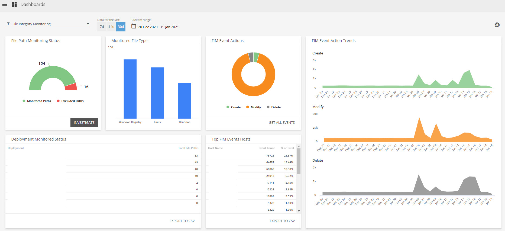This screenshot has width=505, height=231.
Task: Expand the File Integrity Monitoring dashboard dropdown
Action: [88, 24]
